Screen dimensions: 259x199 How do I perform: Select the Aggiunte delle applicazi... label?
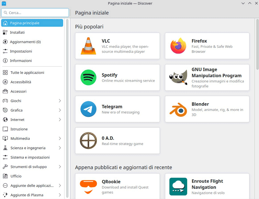click(32, 186)
